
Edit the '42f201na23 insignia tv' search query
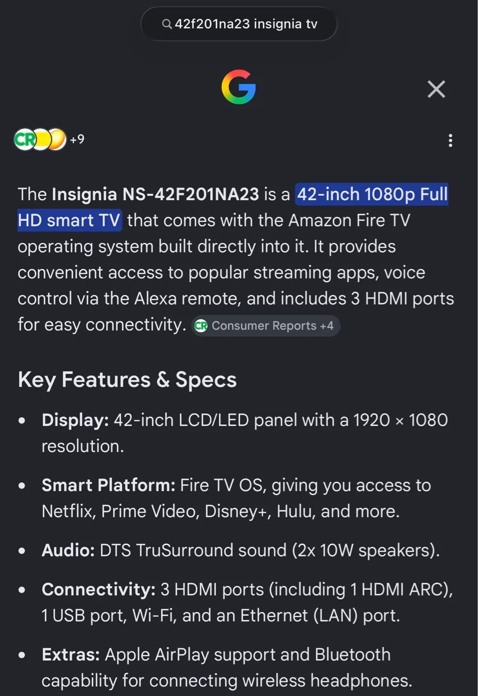coord(246,24)
